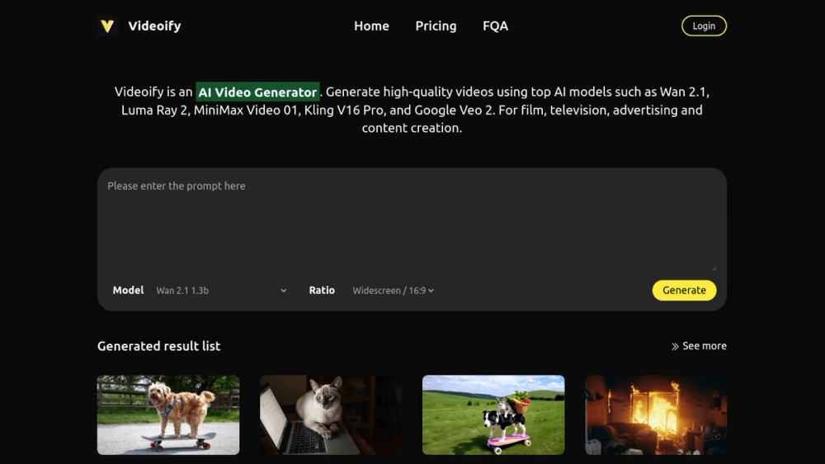Click the Login button
825x464 pixels.
click(x=704, y=26)
